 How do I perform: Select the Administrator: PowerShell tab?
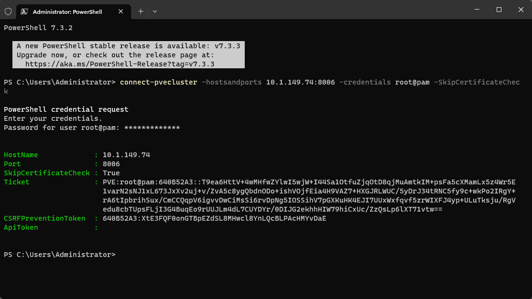67,11
